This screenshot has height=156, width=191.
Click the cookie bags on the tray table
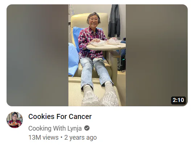click(x=106, y=42)
